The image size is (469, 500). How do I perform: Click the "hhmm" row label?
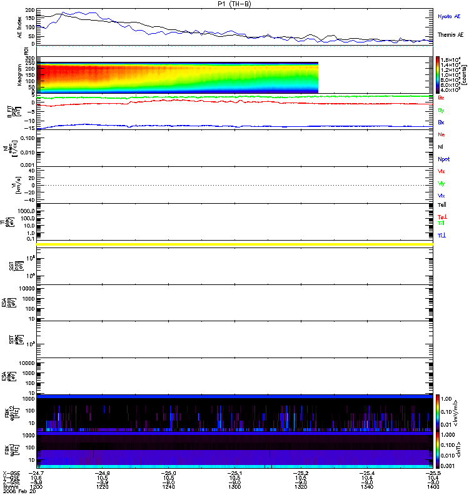(11, 487)
